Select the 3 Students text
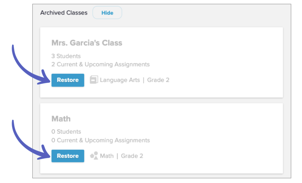Image resolution: width=302 pixels, height=183 pixels. (x=66, y=56)
